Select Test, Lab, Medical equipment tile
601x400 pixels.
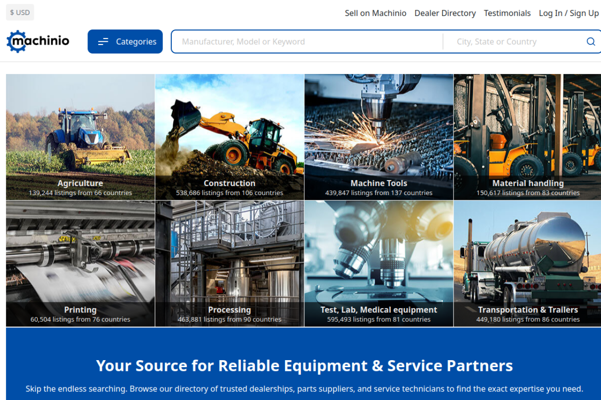[379, 264]
